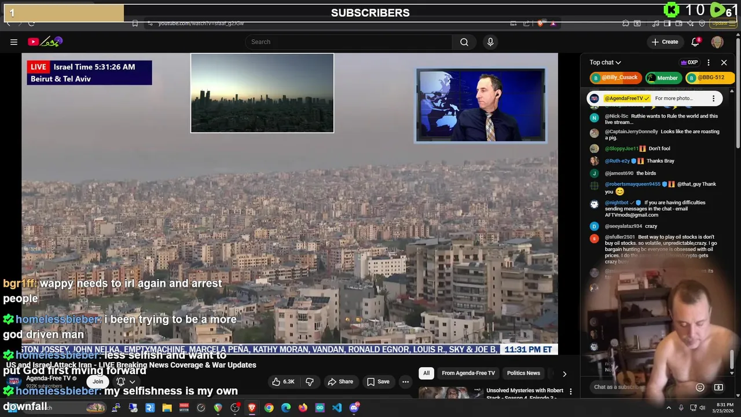Open Visual Studio Code from taskbar

[337, 408]
